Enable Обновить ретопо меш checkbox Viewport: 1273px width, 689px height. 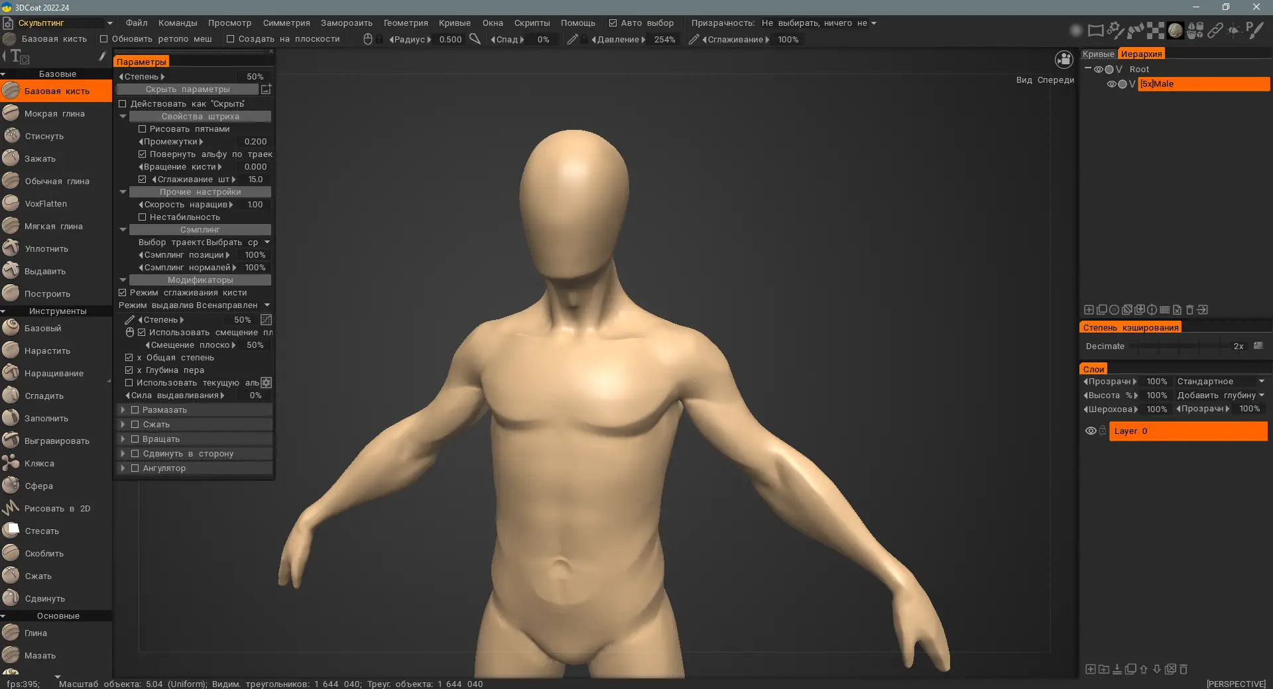point(103,39)
